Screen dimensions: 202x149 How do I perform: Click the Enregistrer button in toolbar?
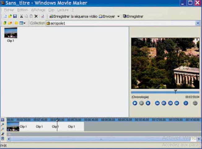point(133,16)
